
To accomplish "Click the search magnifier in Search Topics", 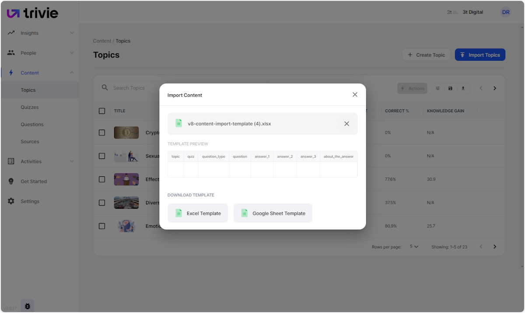I will point(105,88).
